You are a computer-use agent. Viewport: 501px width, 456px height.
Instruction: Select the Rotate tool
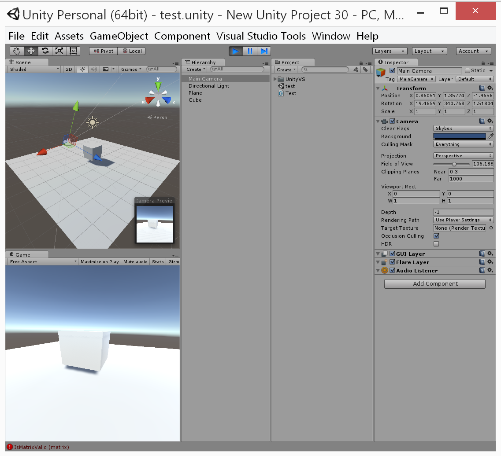pos(45,51)
